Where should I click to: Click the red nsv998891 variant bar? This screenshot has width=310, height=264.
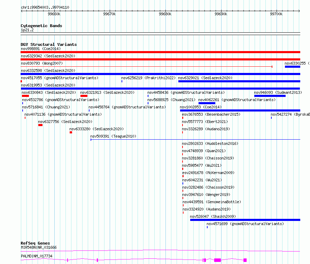click(x=160, y=52)
